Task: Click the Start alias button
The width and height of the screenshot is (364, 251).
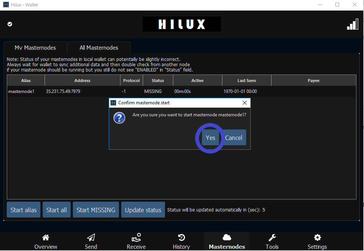Action: [23, 210]
